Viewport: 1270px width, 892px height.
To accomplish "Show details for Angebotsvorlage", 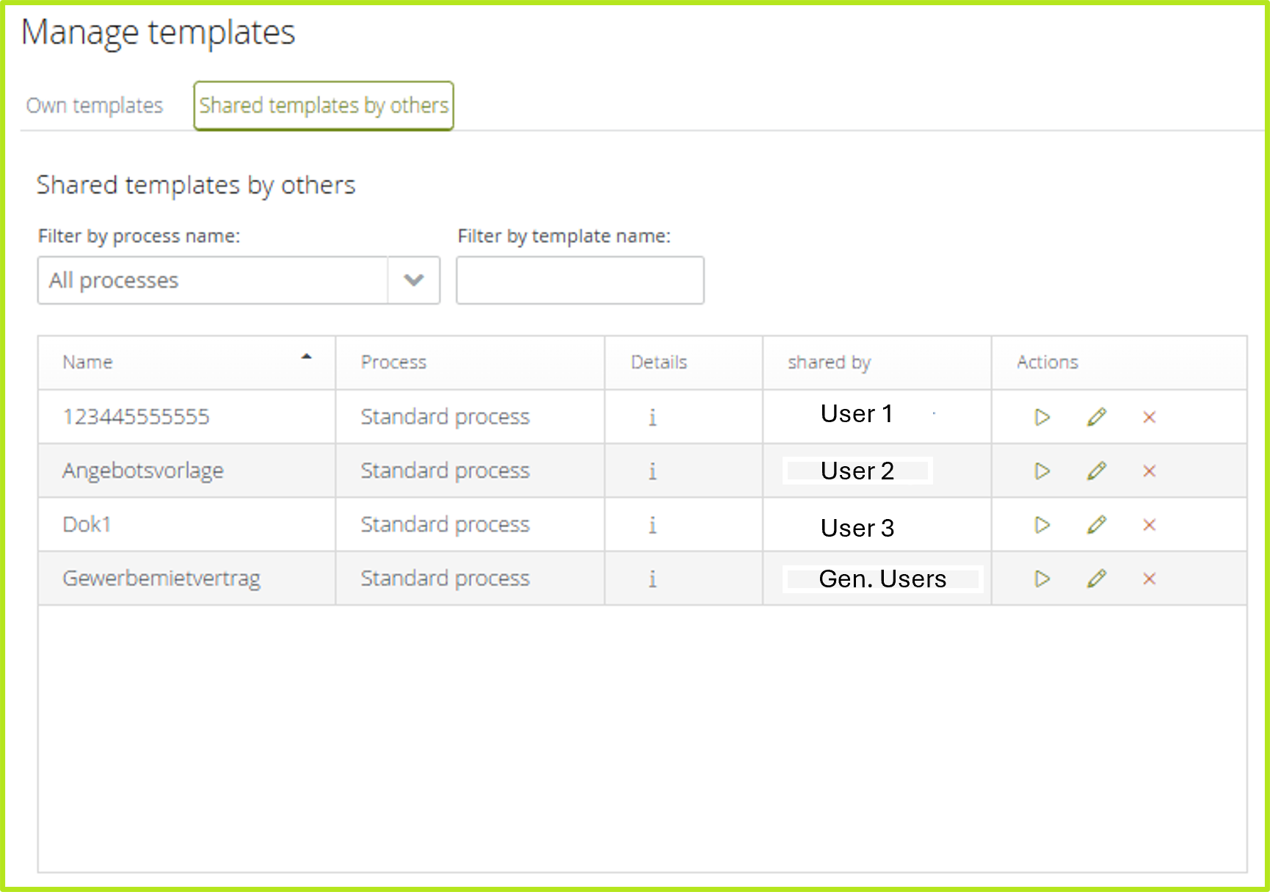I will point(653,471).
